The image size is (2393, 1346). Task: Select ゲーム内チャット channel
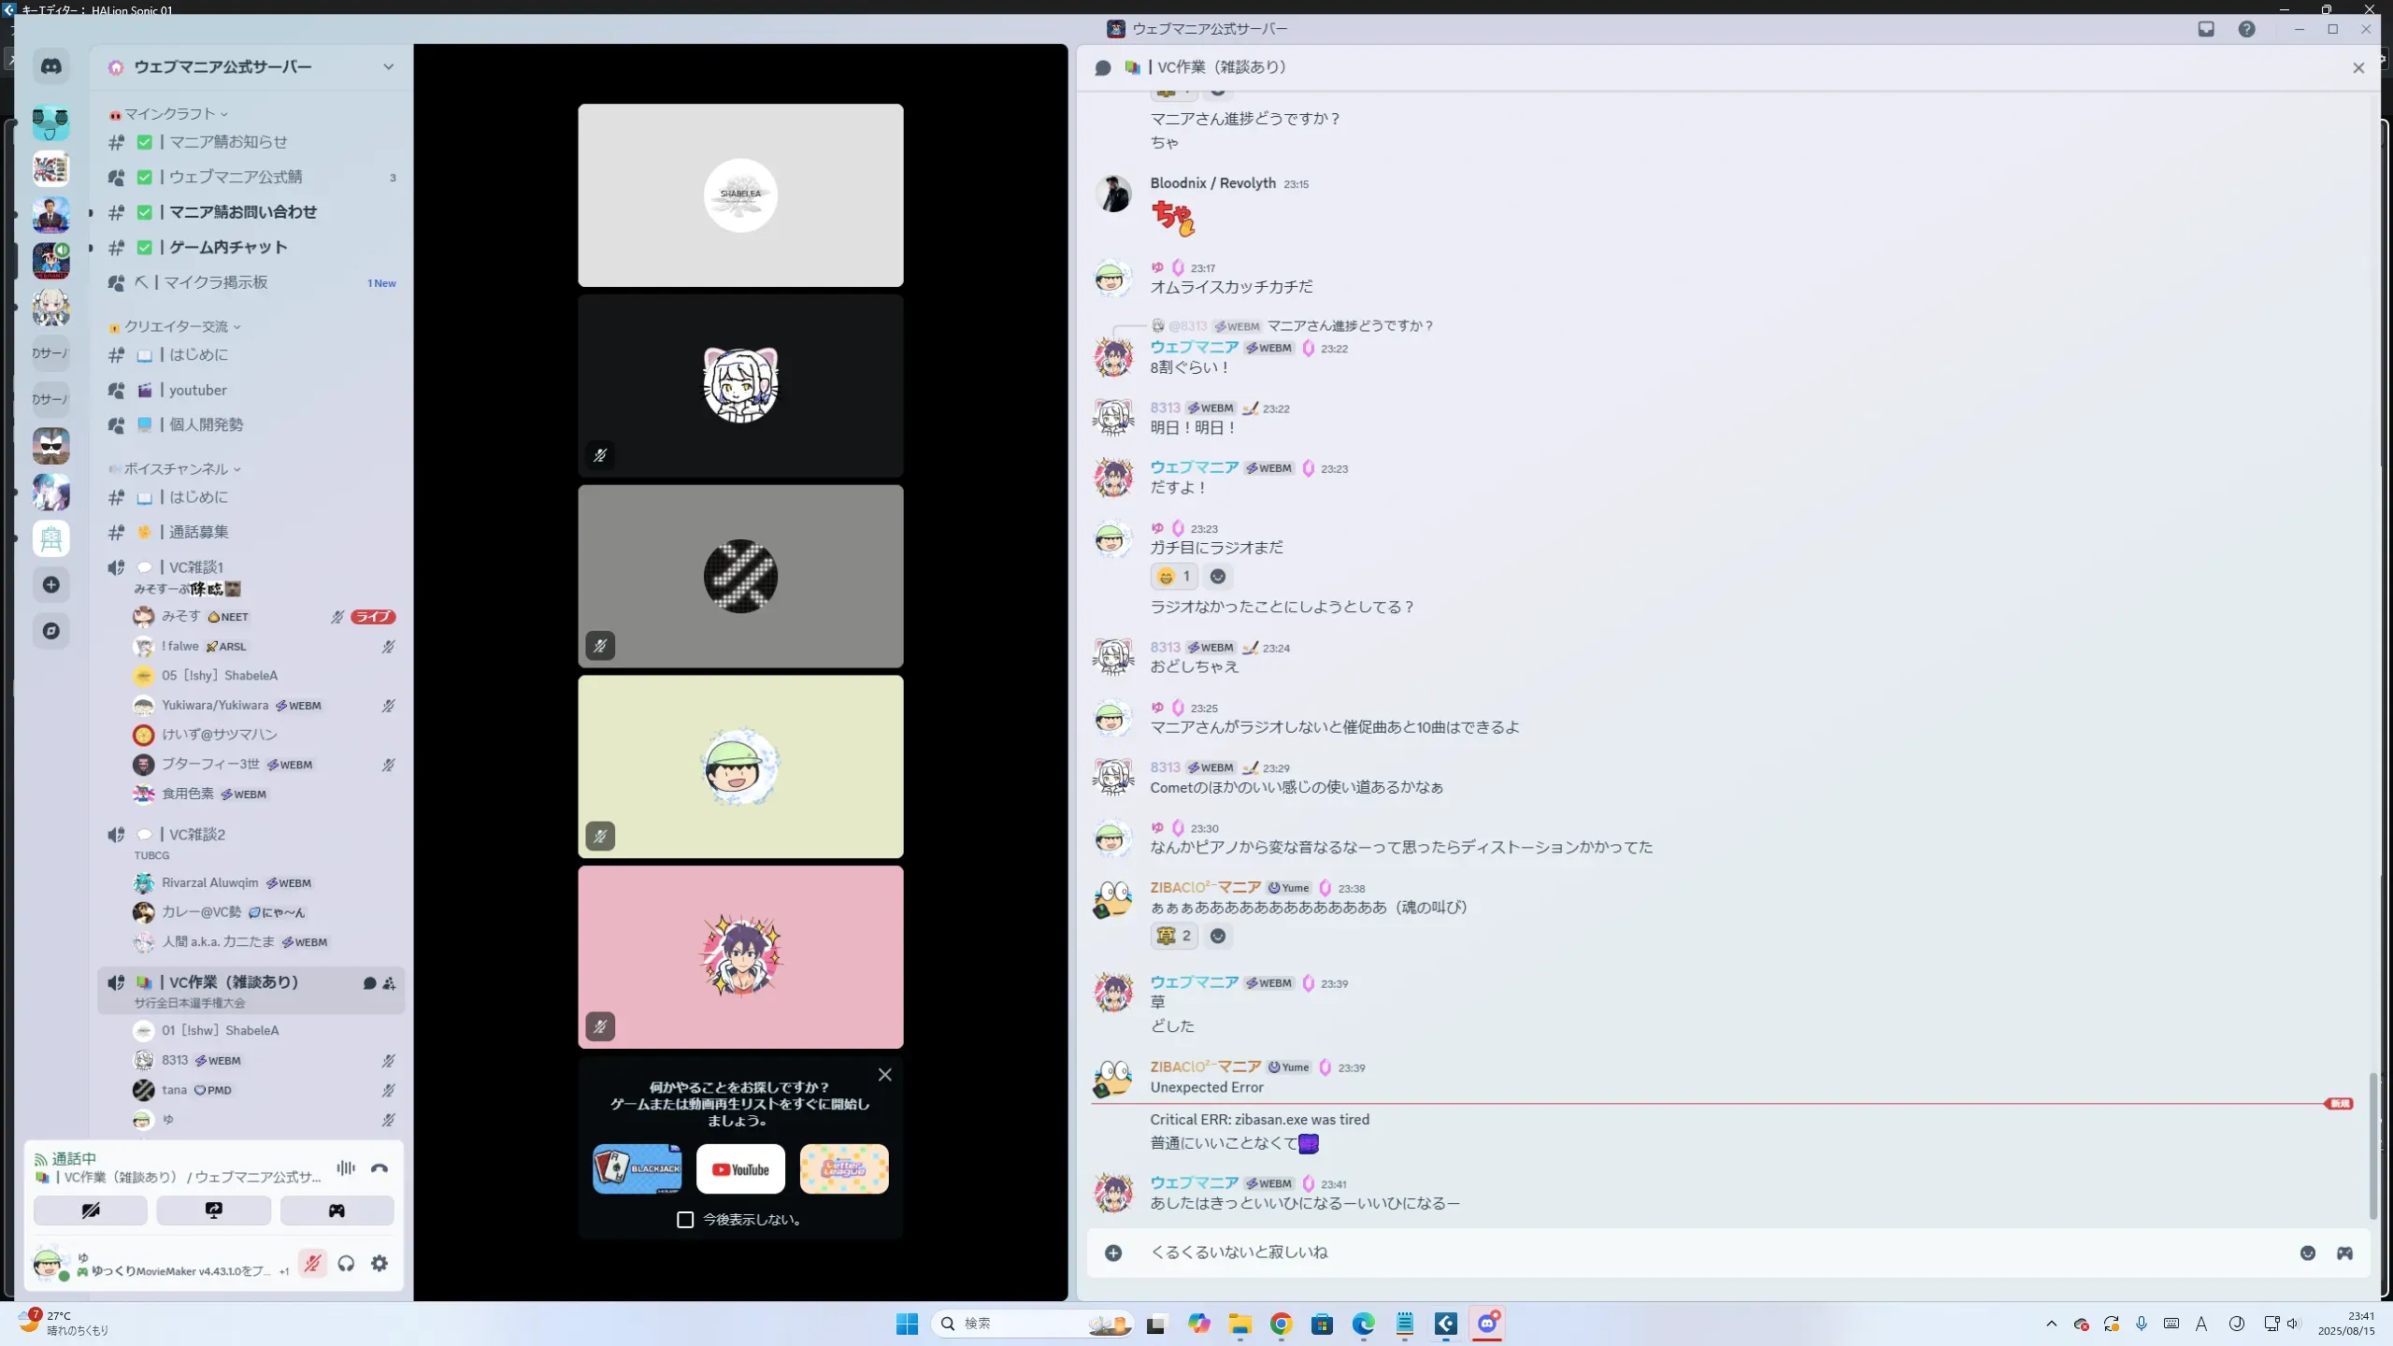coord(228,248)
